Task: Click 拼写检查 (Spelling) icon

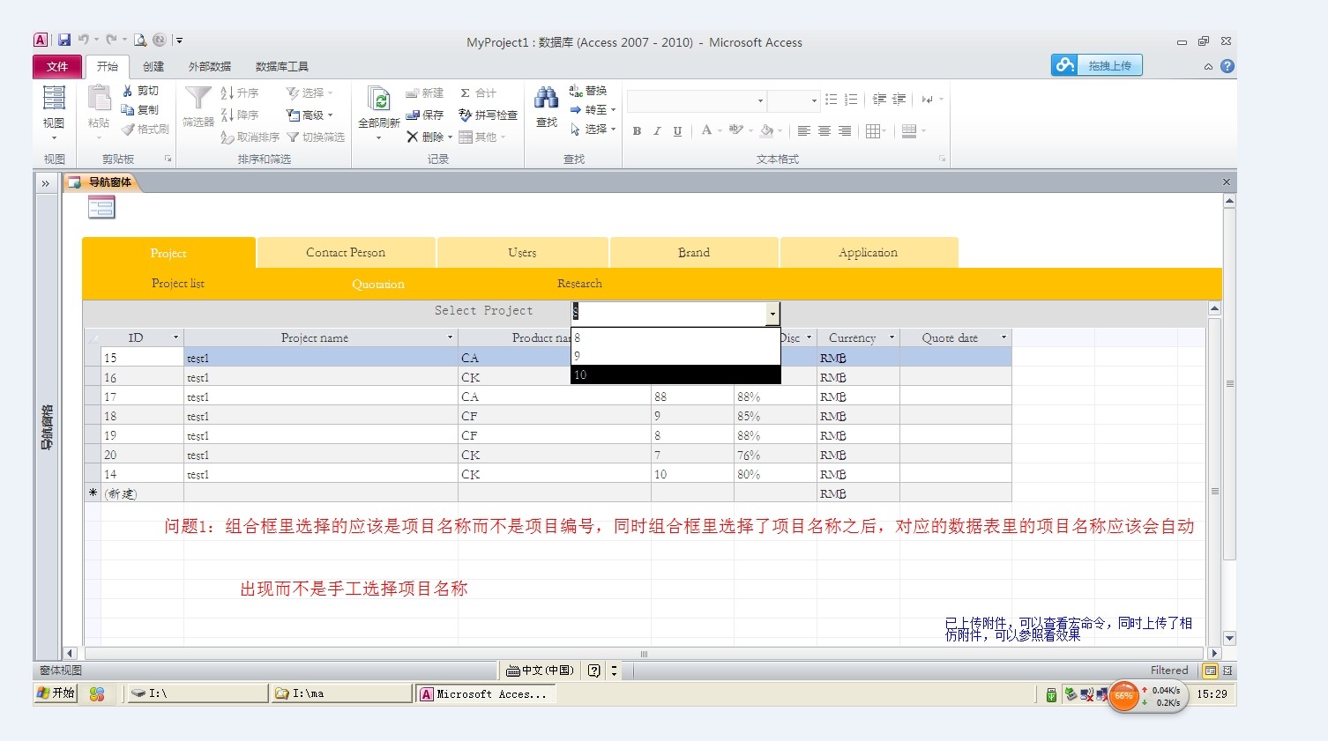Action: 466,115
